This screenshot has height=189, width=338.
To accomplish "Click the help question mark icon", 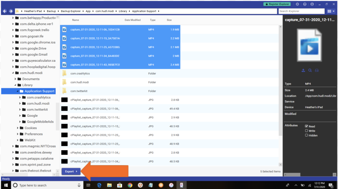I will point(304,4).
